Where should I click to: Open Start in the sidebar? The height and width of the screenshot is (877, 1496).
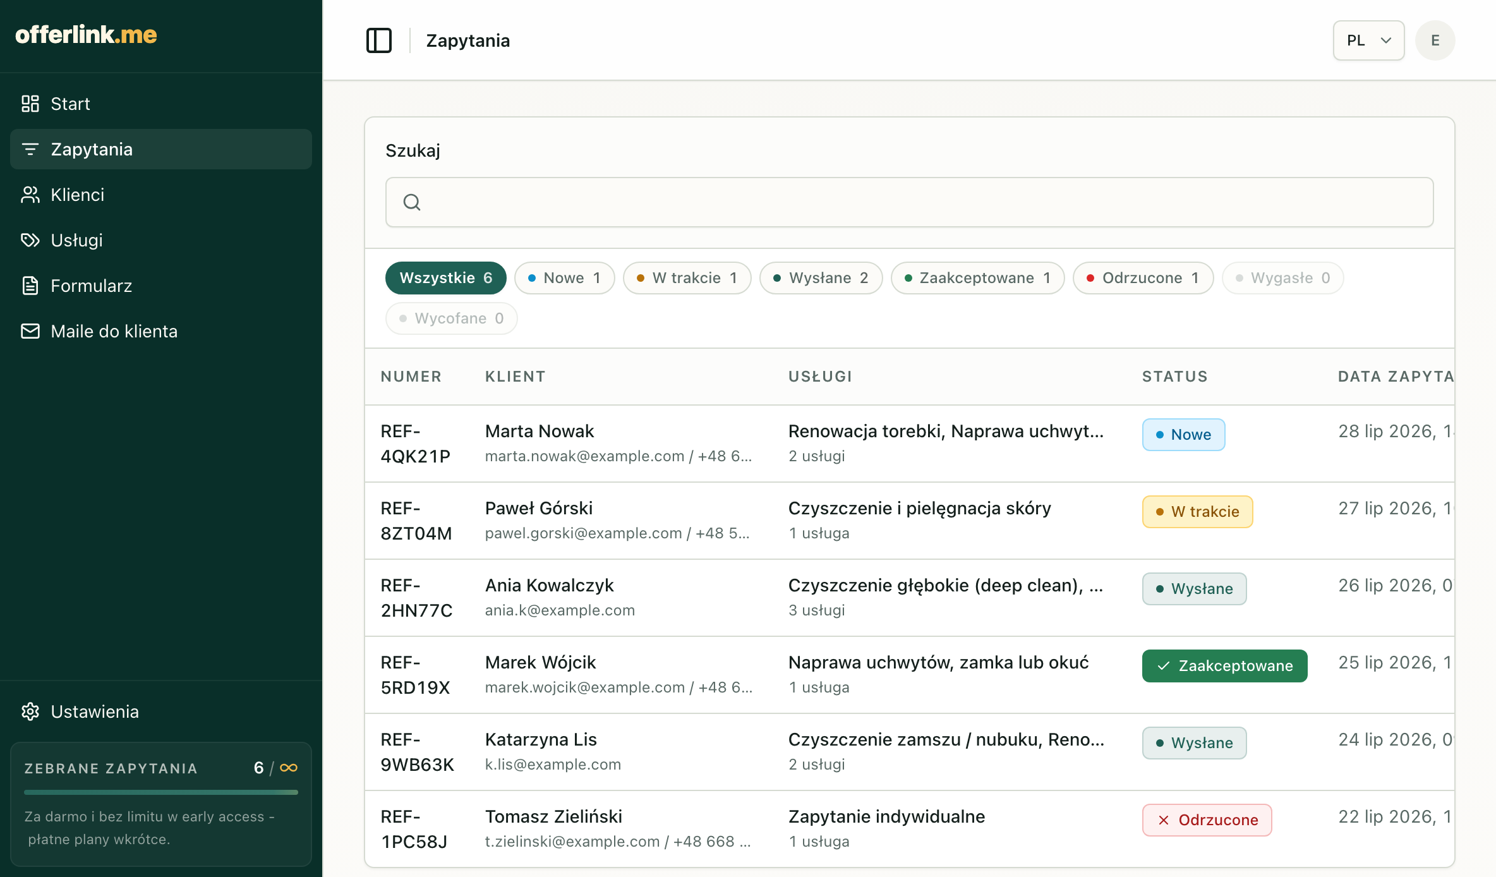tap(161, 104)
